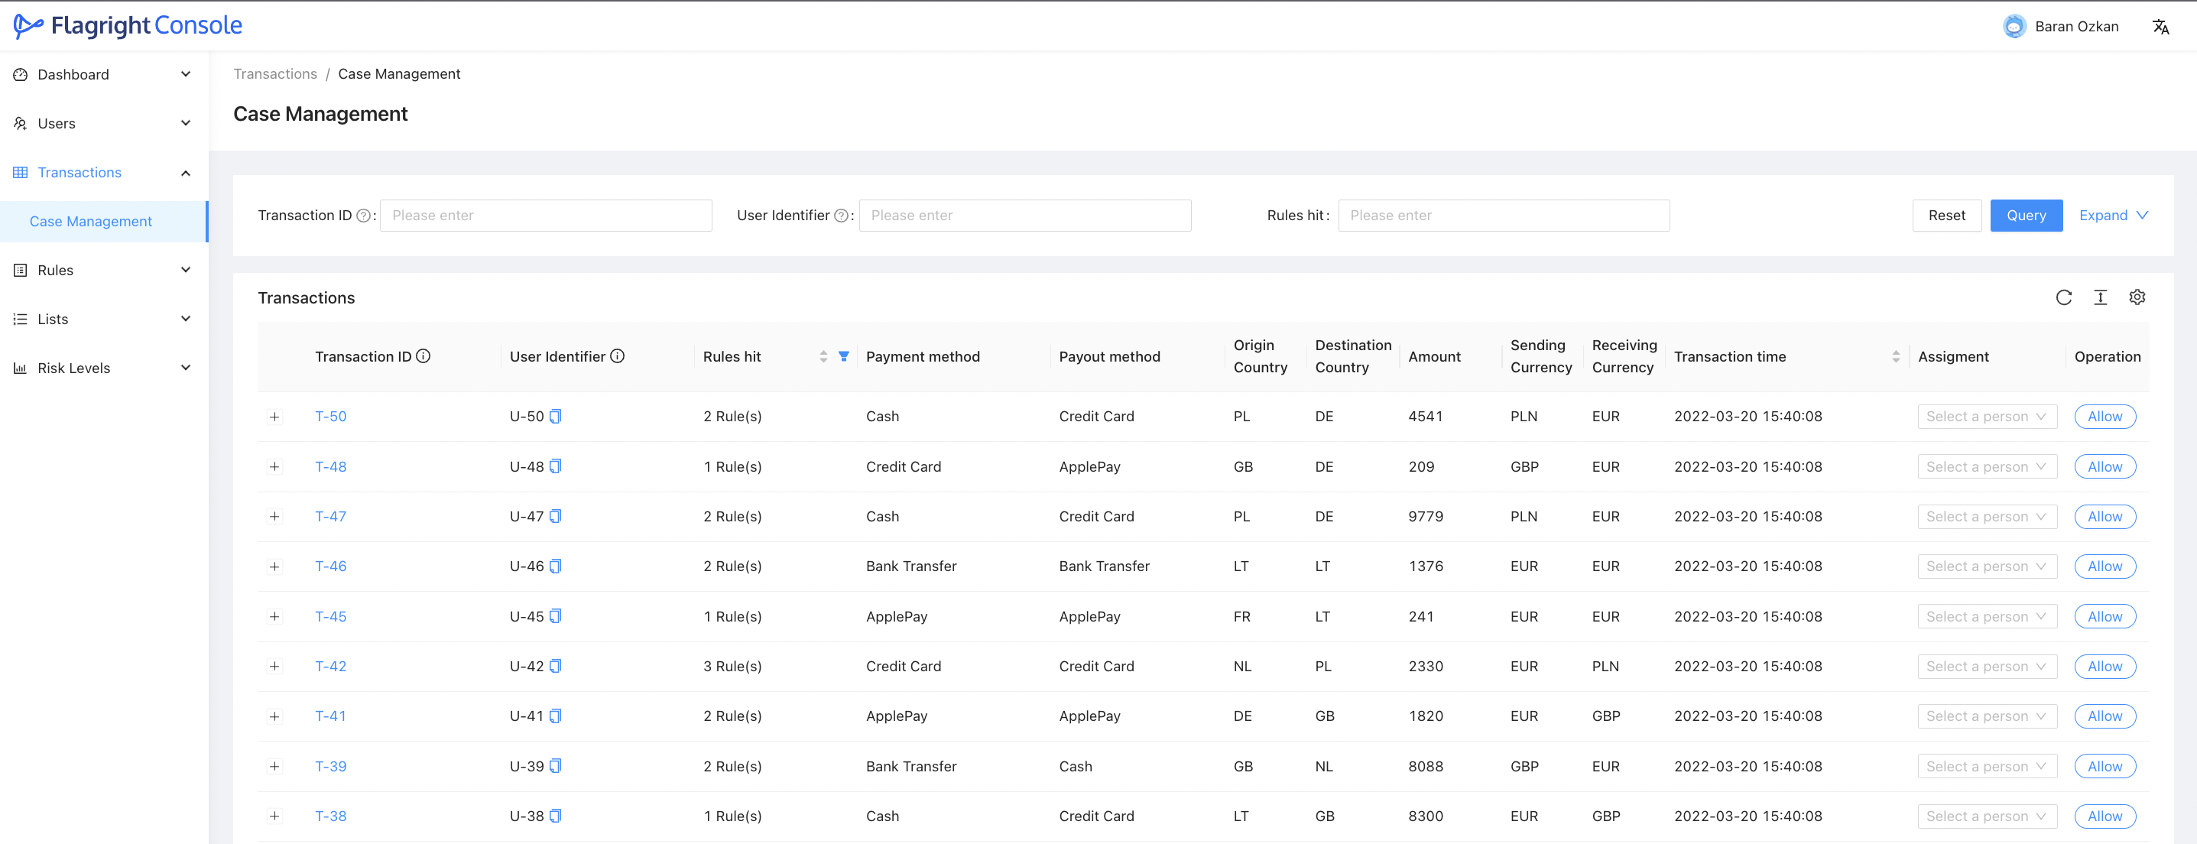
Task: Sort by Transaction time column
Action: pyautogui.click(x=1895, y=356)
